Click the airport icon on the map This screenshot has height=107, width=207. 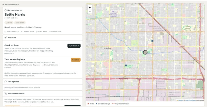pos(113,11)
